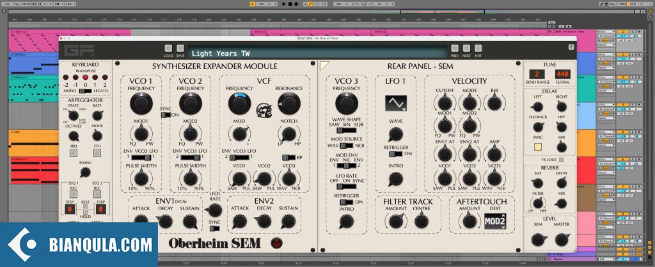The image size is (655, 267).
Task: Flip the LFO1 RATE SYNC switch
Action: [x=214, y=228]
